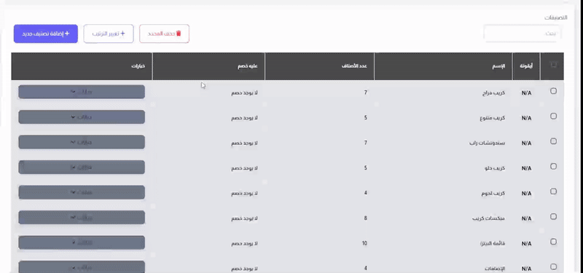This screenshot has height=273, width=583.
Task: Click the item count 7 for سندوتشات راب
Action: coord(366,143)
